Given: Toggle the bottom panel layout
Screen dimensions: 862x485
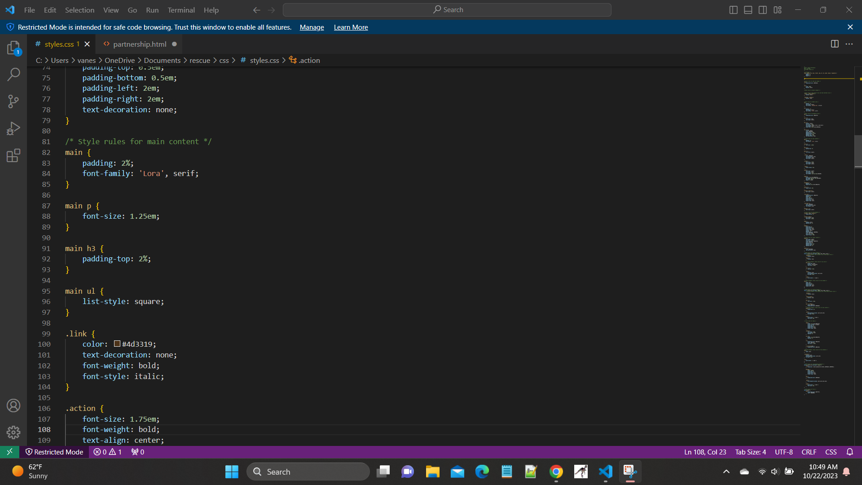Looking at the screenshot, I should [748, 10].
